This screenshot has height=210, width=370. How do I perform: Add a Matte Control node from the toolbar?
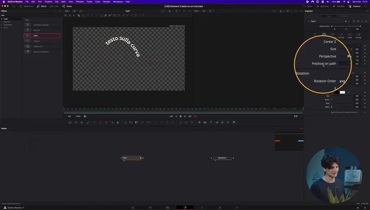(137, 123)
